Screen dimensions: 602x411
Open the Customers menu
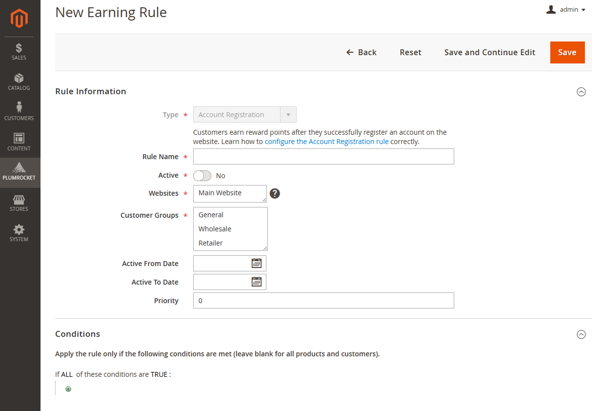pos(20,112)
